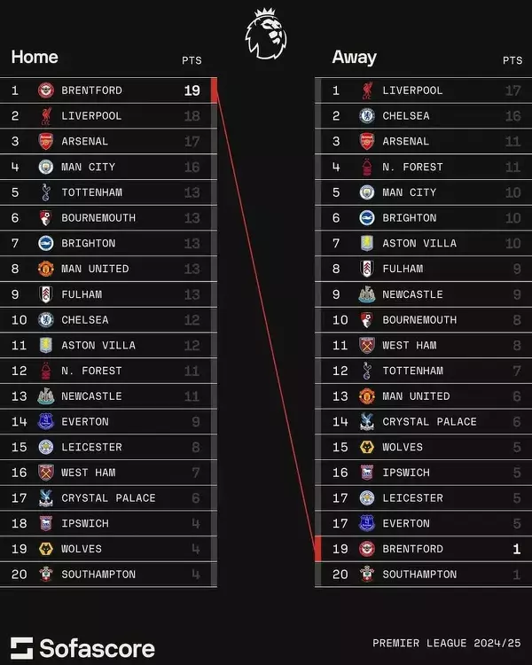The width and height of the screenshot is (532, 665).
Task: Click Wolves crest in Home table
Action: (x=46, y=549)
